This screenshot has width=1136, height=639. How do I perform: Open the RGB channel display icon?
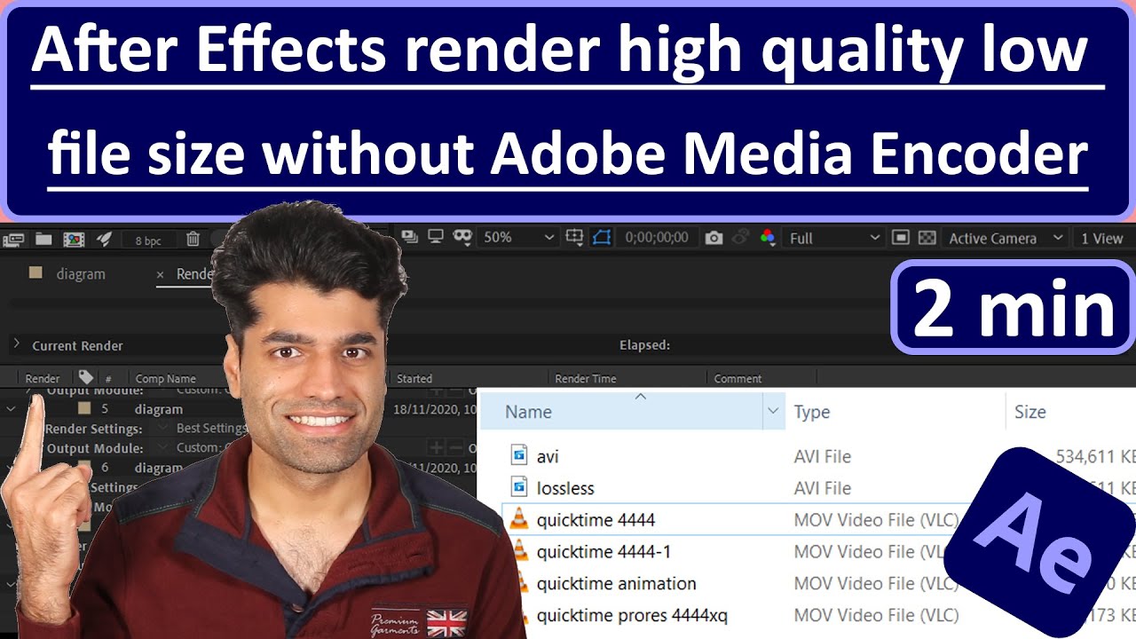(x=769, y=238)
